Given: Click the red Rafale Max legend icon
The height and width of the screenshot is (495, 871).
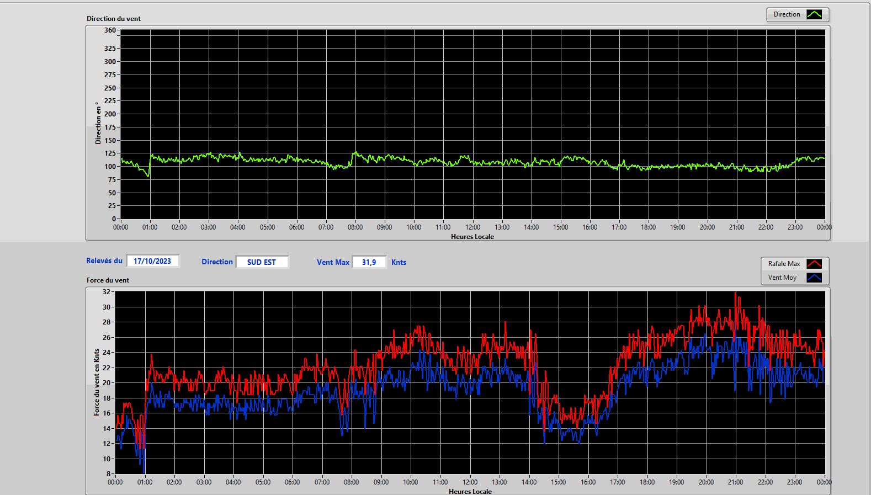Looking at the screenshot, I should [x=814, y=264].
